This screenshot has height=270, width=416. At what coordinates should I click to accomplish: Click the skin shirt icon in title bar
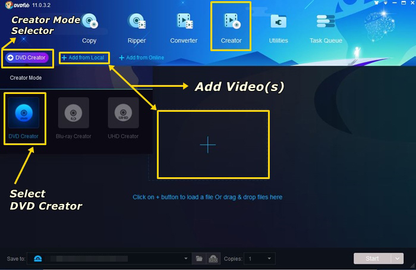[376, 2]
